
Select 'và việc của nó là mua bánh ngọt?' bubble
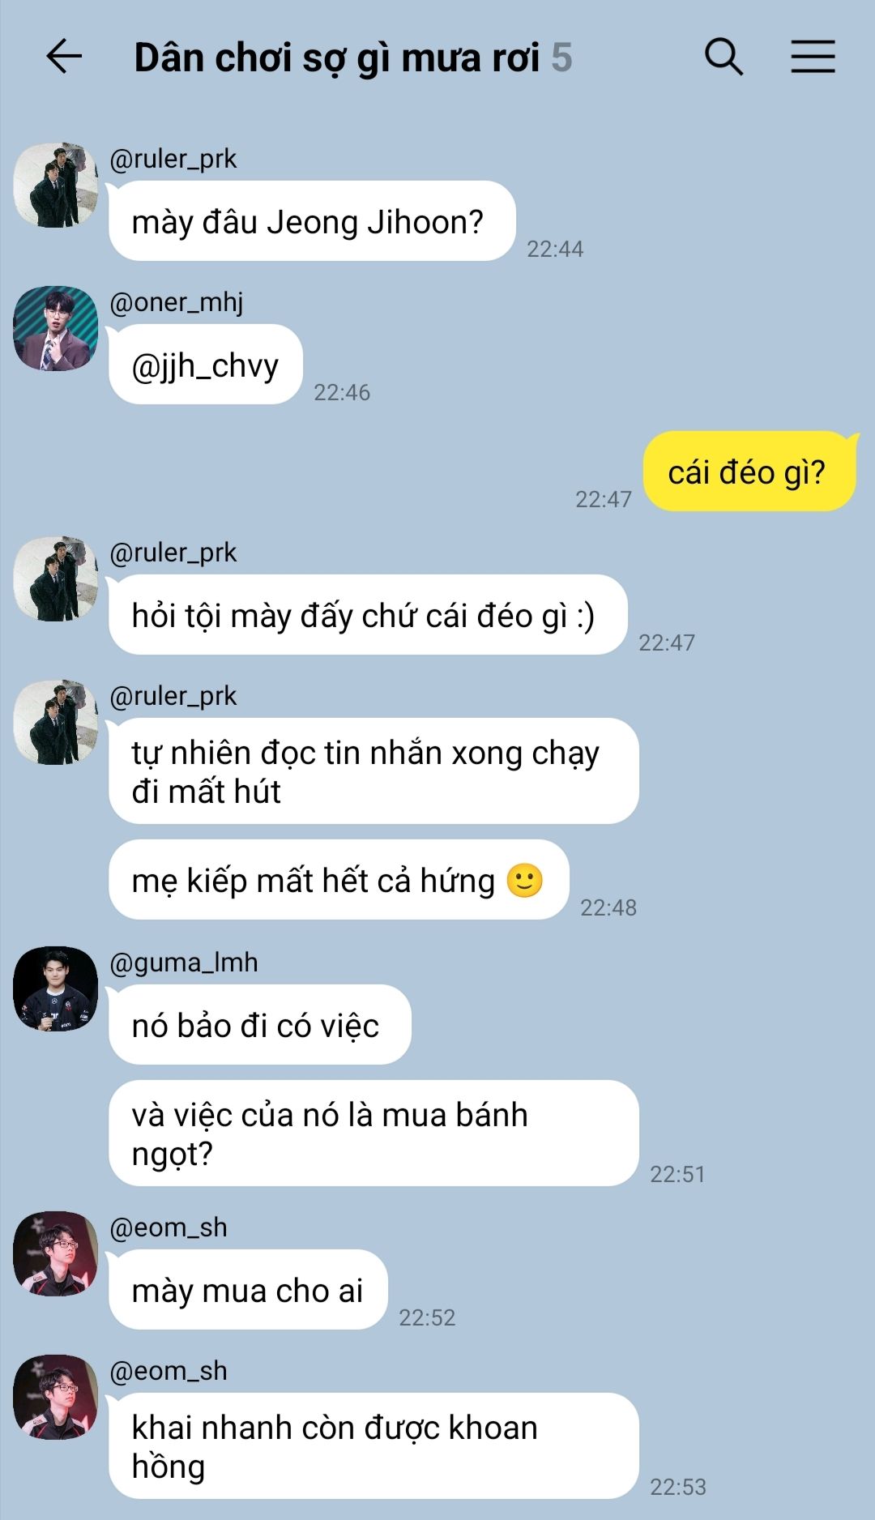(x=373, y=1134)
